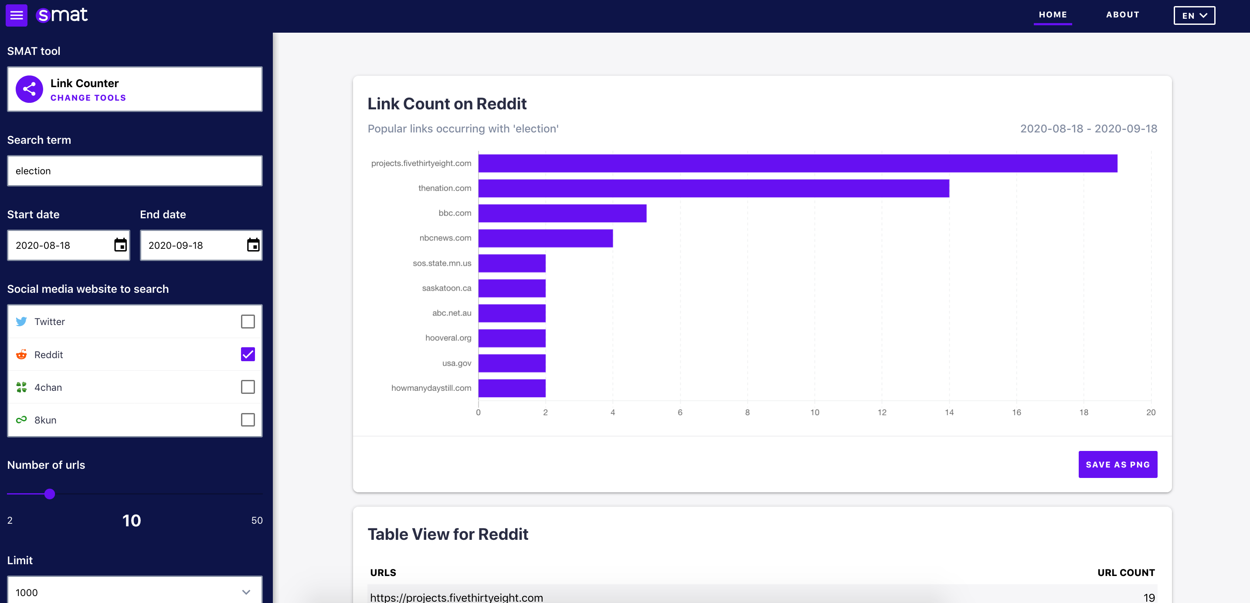The image size is (1250, 603).
Task: Click the Link Counter share icon
Action: tap(29, 89)
